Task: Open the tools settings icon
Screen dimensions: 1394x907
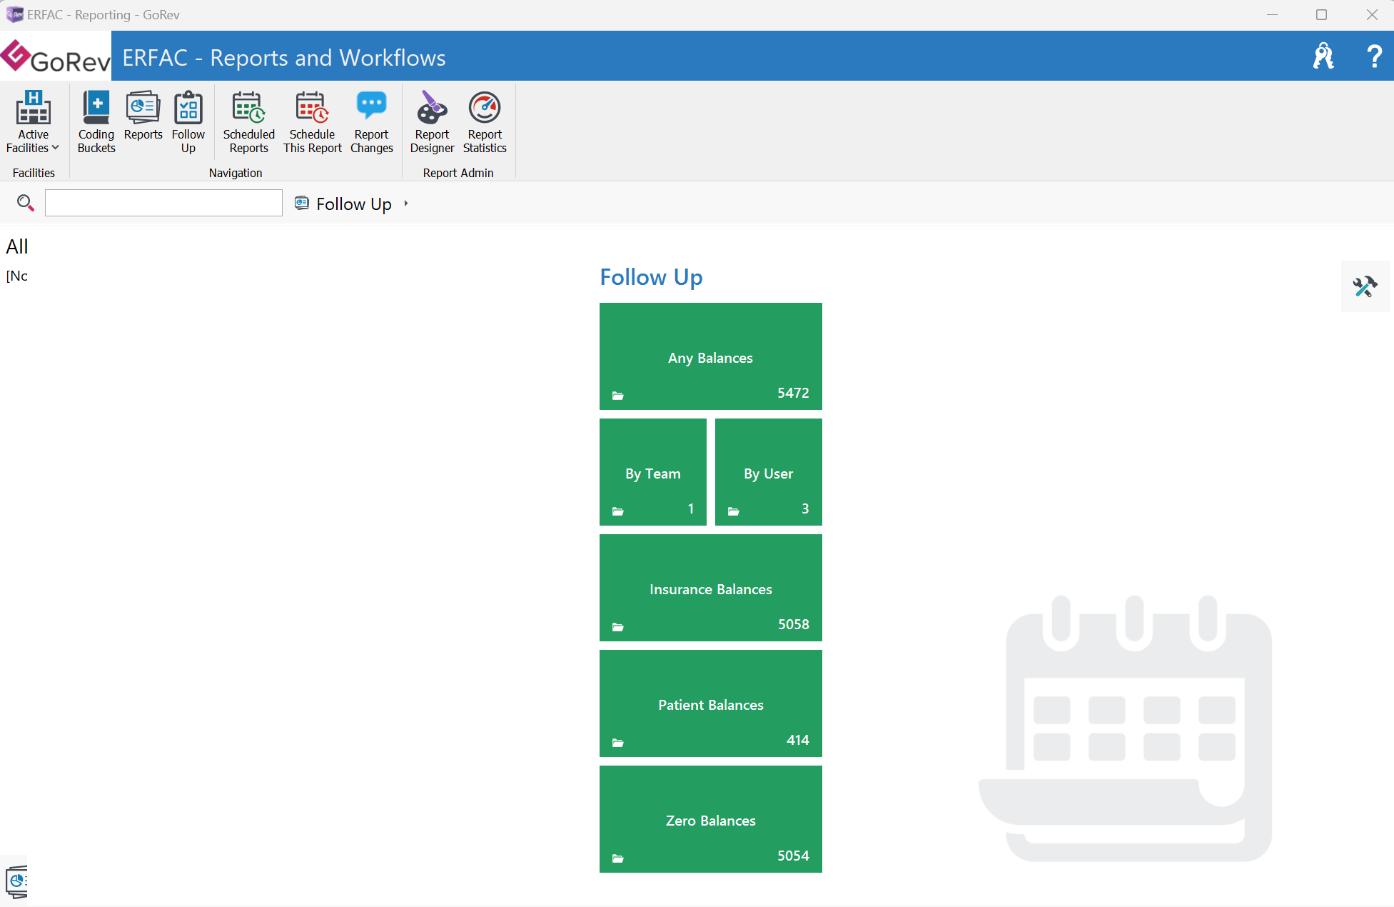Action: [x=1365, y=286]
